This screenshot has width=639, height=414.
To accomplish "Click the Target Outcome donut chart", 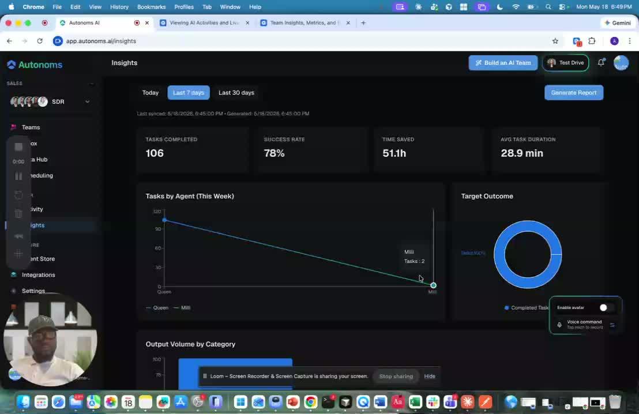I will 528,255.
